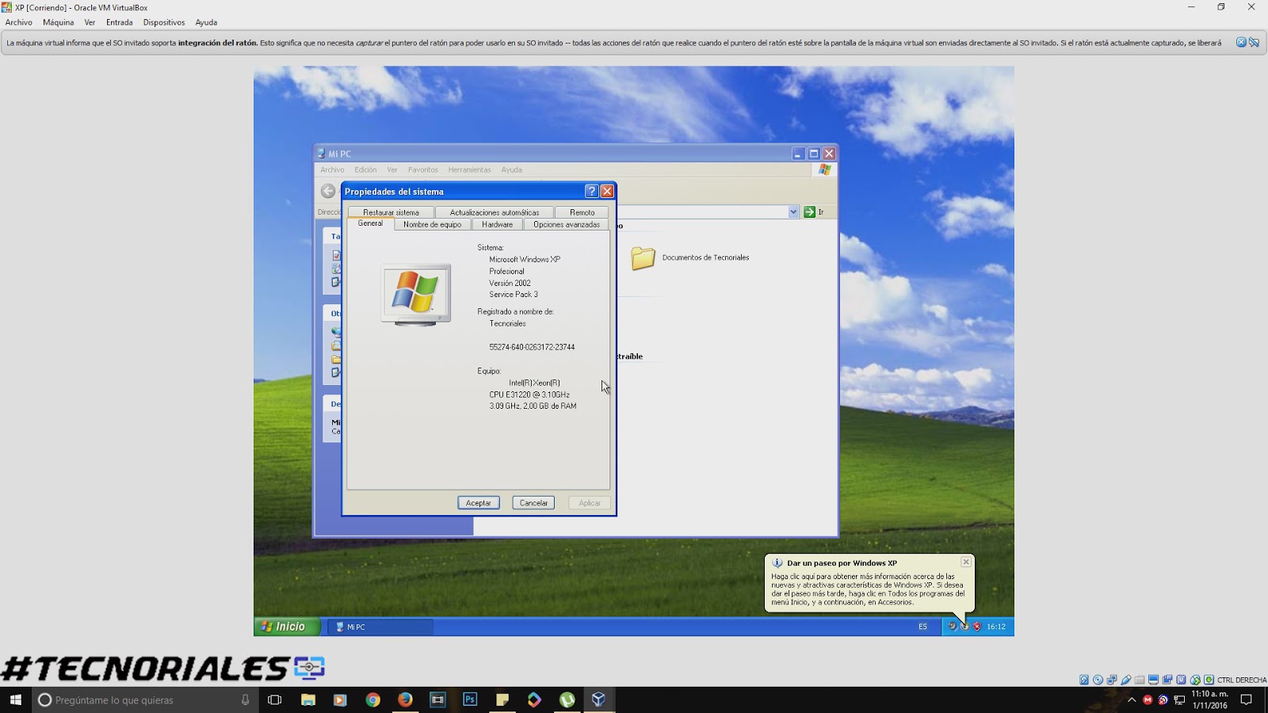The image size is (1268, 713).
Task: Switch to the Hardware tab
Action: click(497, 224)
